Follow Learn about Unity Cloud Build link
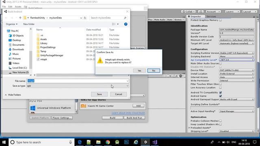Screen dimensions: 260x146 (128, 113)
